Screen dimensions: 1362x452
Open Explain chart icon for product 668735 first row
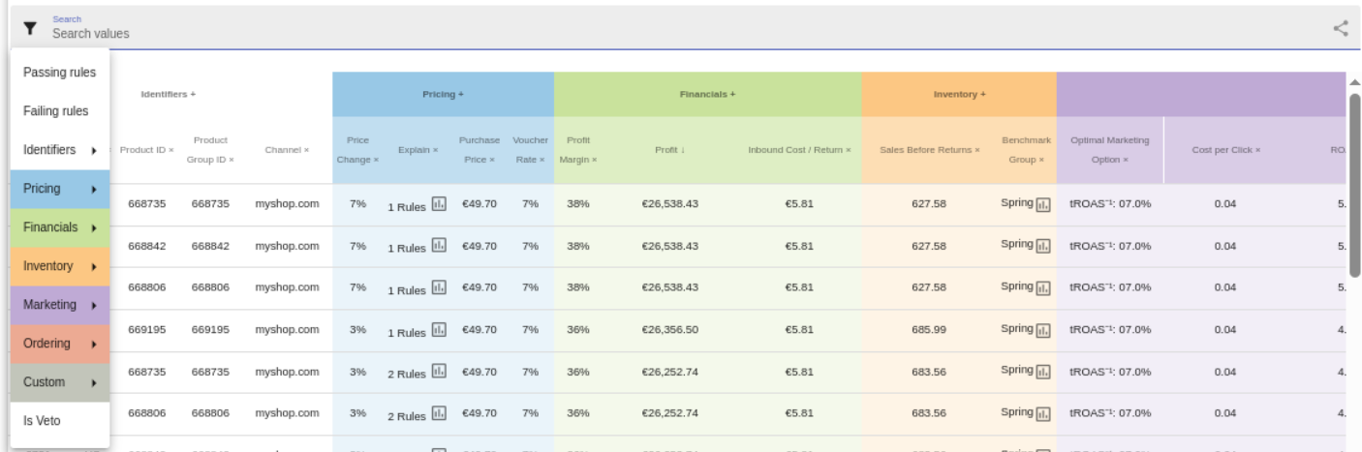(439, 204)
